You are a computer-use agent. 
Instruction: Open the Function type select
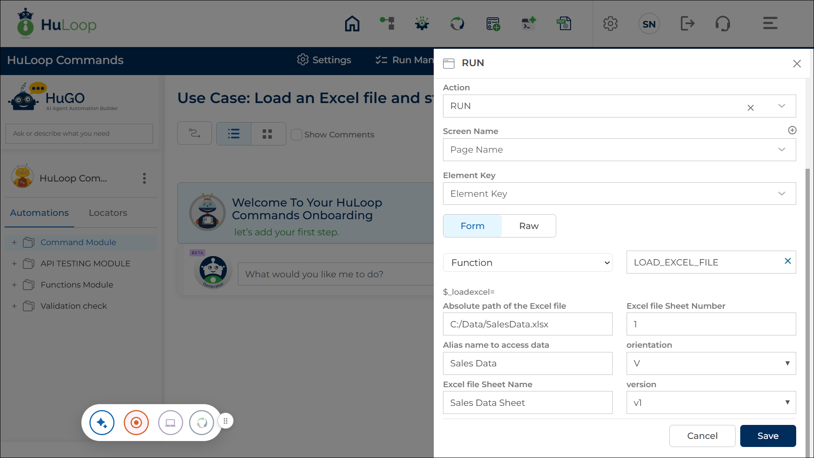(x=528, y=263)
